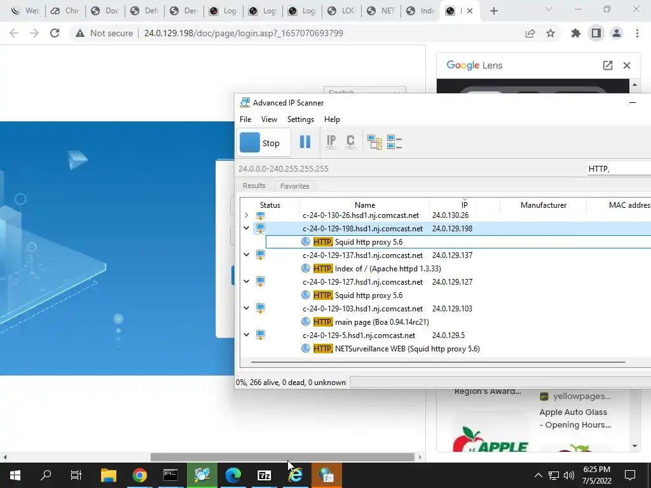The image size is (651, 488).
Task: Open Windows taskbar search
Action: click(46, 475)
